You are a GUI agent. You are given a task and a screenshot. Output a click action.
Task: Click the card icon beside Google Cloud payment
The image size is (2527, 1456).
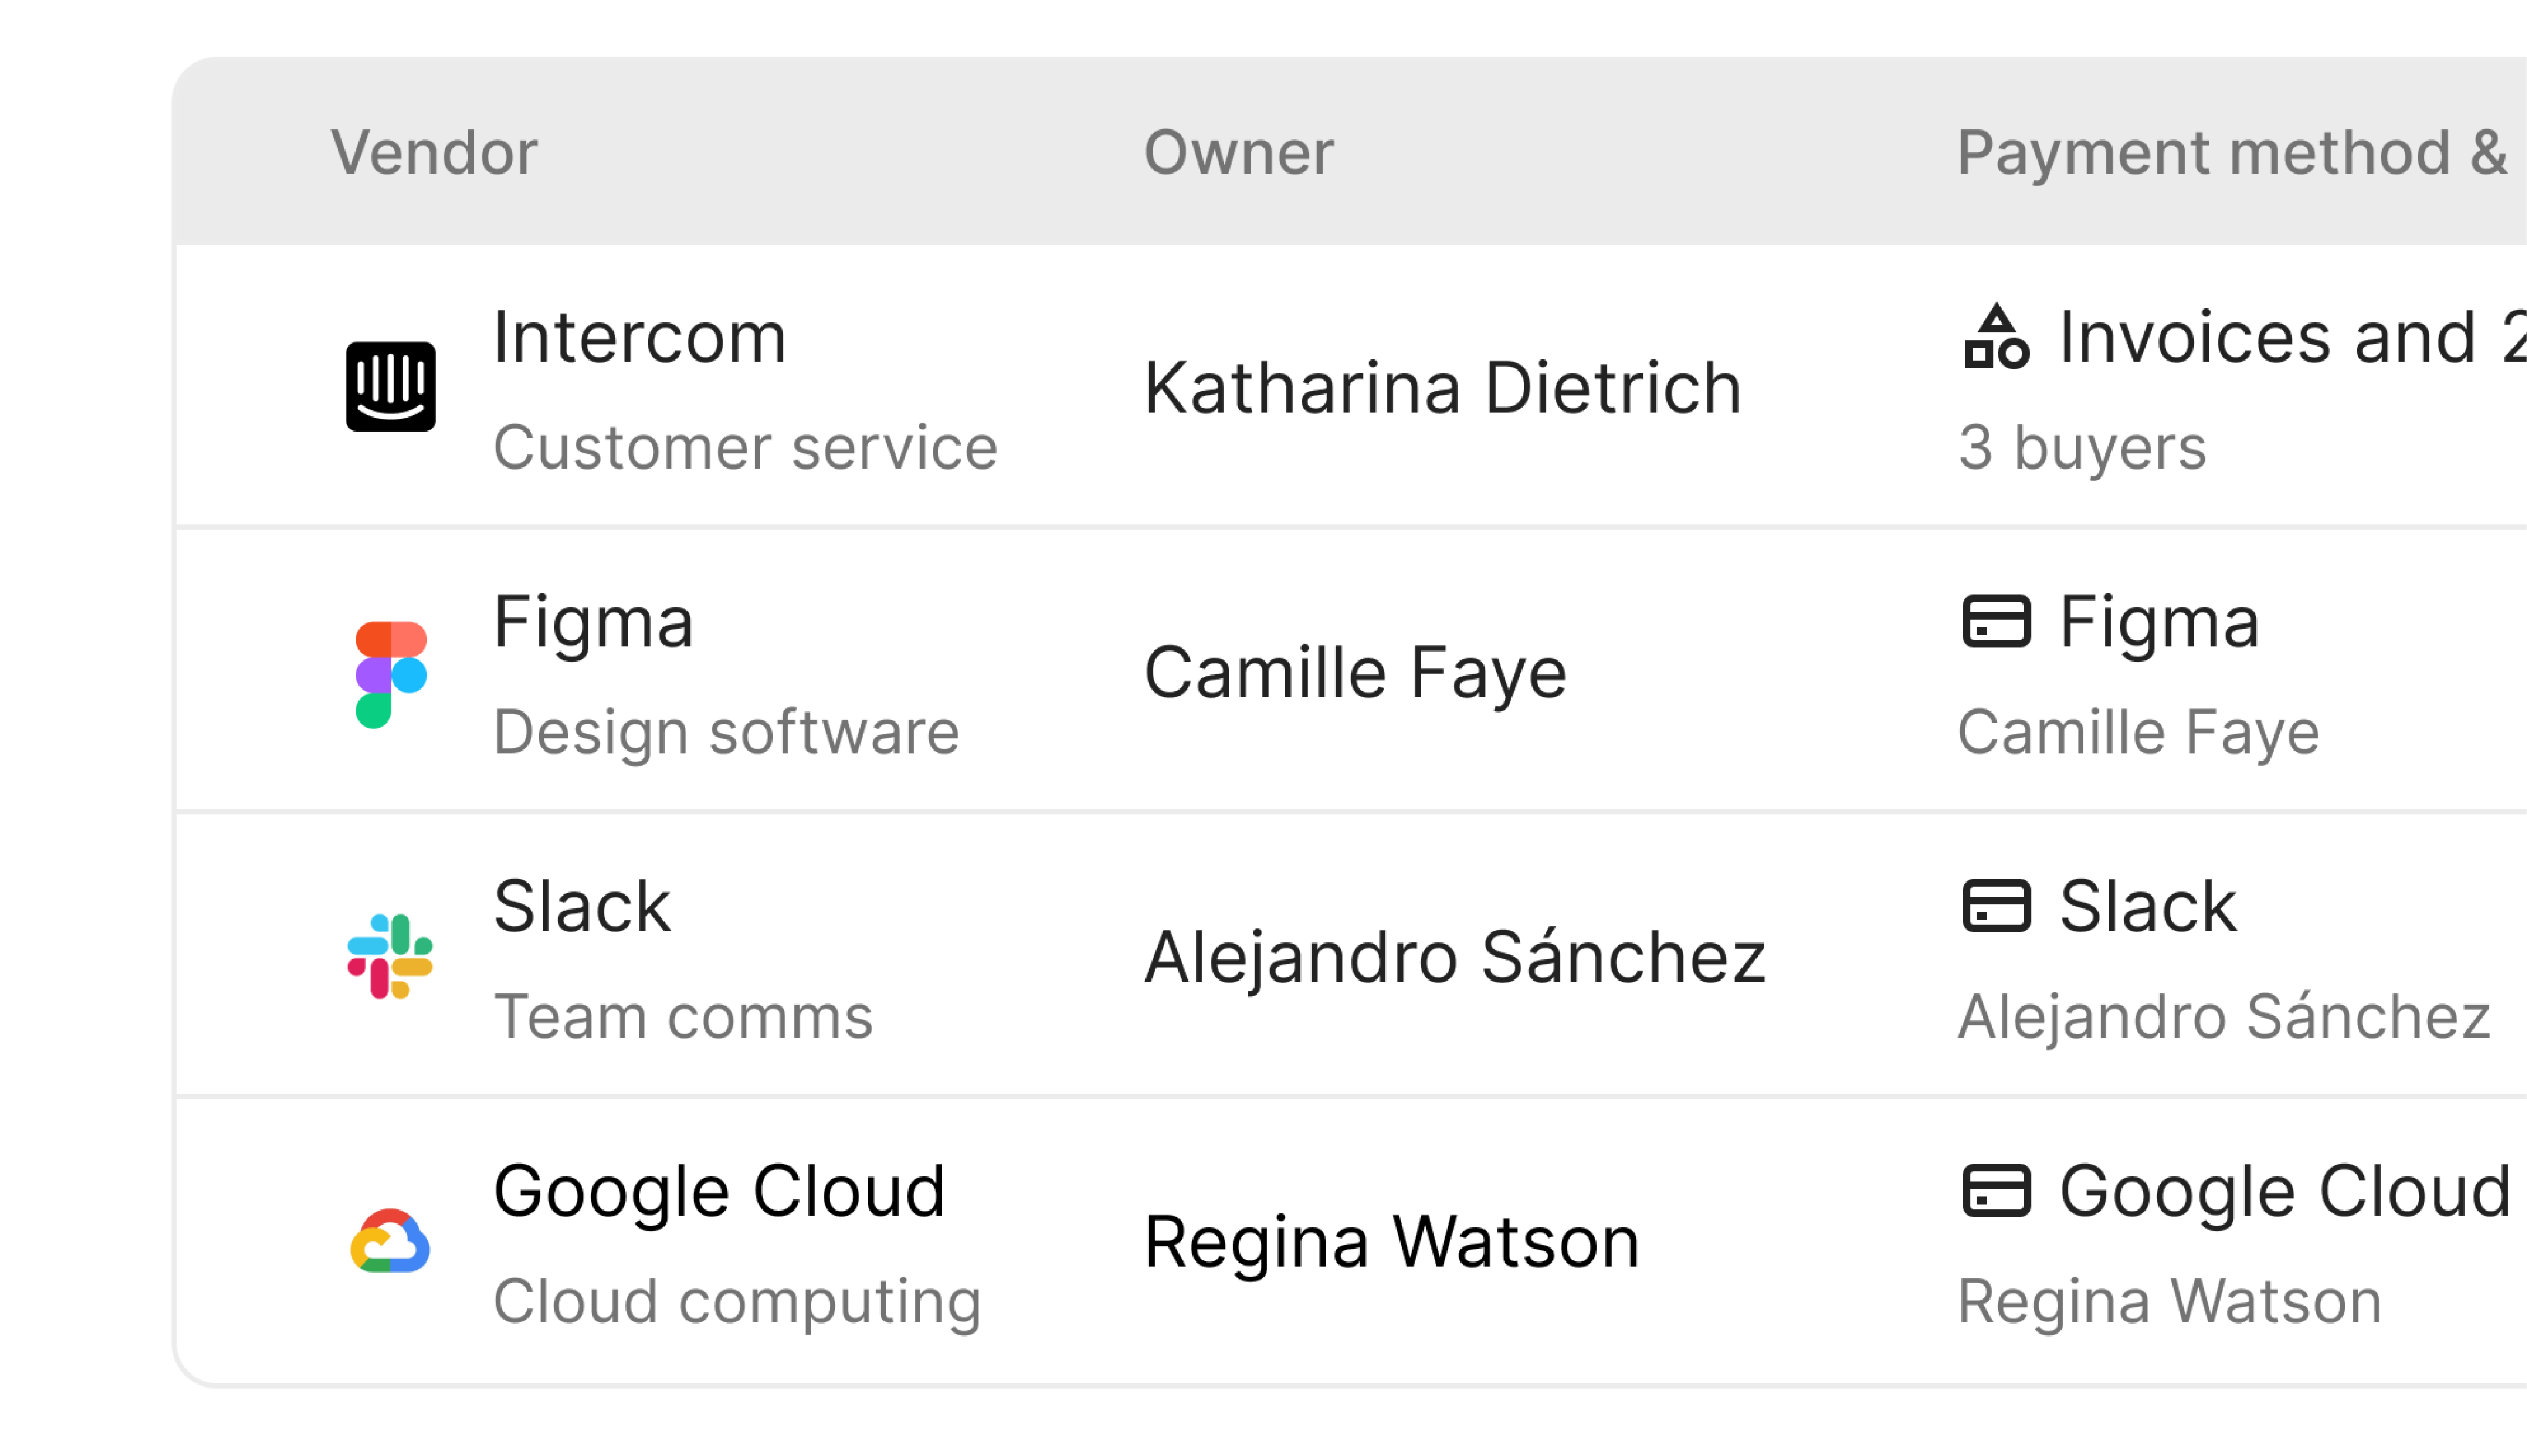point(1996,1190)
